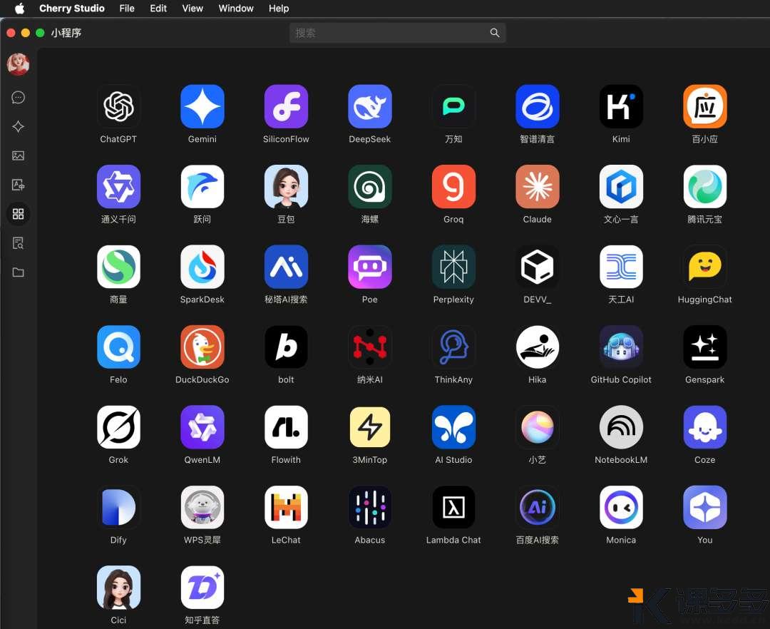Open the AI Studio mini app
Image resolution: width=770 pixels, height=629 pixels.
(x=453, y=427)
